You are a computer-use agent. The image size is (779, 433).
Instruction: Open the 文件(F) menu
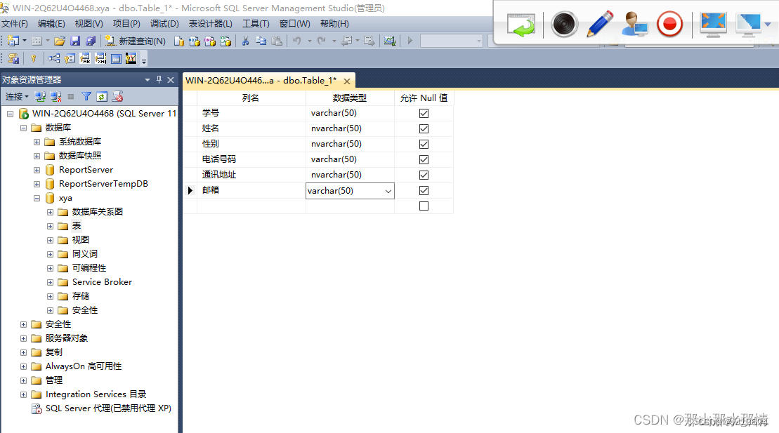pyautogui.click(x=15, y=23)
